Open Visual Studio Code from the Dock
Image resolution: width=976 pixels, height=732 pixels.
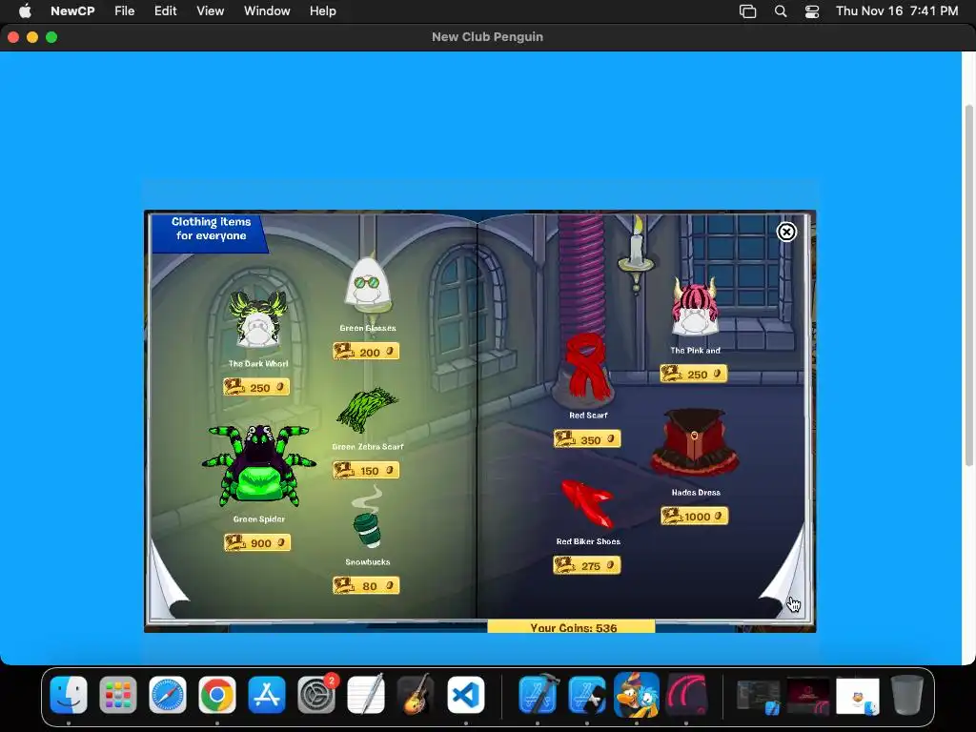465,694
